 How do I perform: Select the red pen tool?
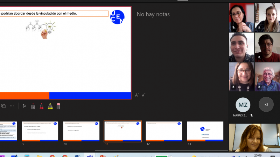click(x=41, y=106)
